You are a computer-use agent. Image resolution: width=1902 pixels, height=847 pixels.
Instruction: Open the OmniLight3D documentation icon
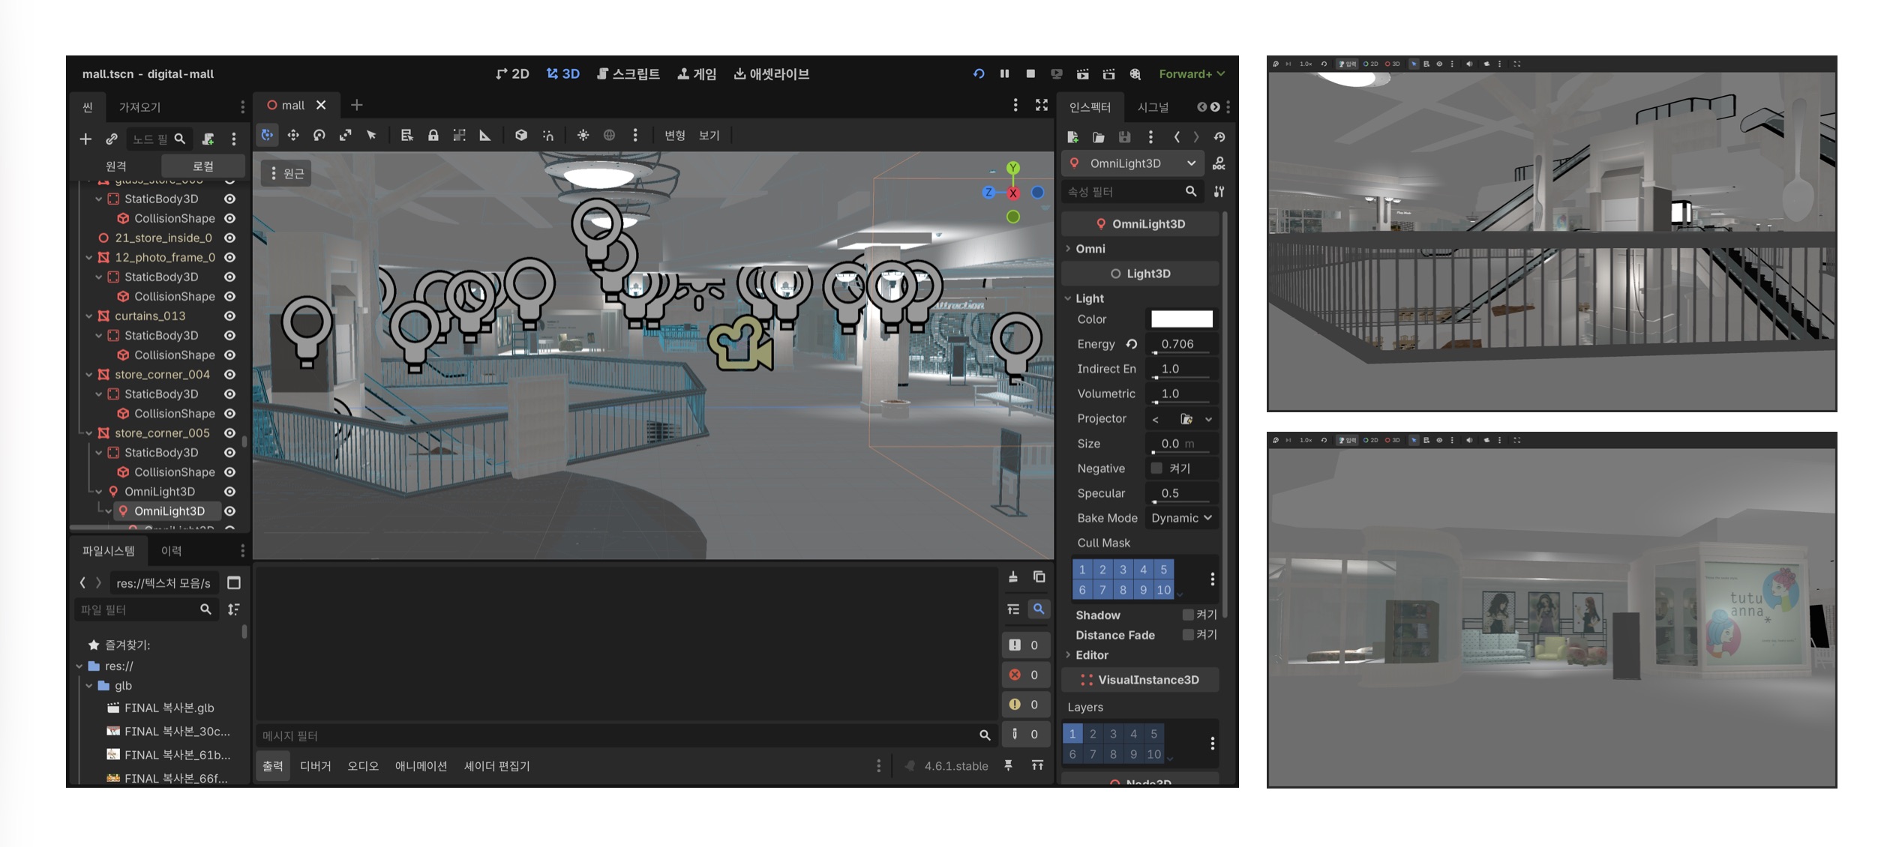click(1219, 163)
